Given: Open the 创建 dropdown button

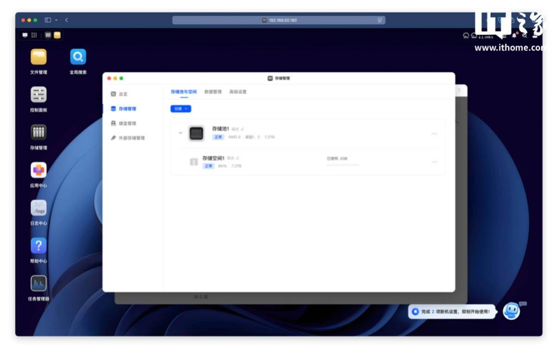Looking at the screenshot, I should 181,109.
